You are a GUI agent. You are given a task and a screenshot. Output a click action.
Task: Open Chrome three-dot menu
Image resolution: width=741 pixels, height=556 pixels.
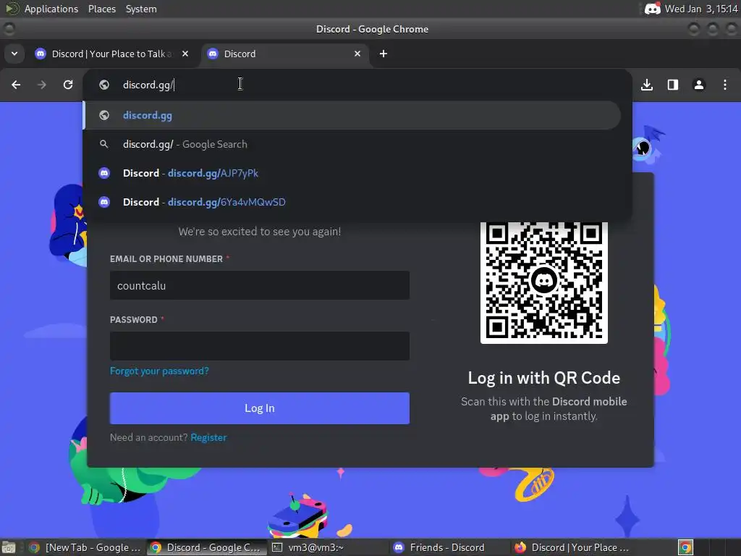coord(725,85)
